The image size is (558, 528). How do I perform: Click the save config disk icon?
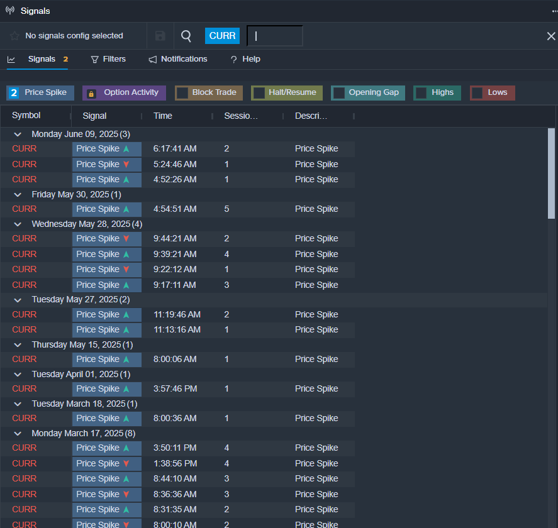160,36
